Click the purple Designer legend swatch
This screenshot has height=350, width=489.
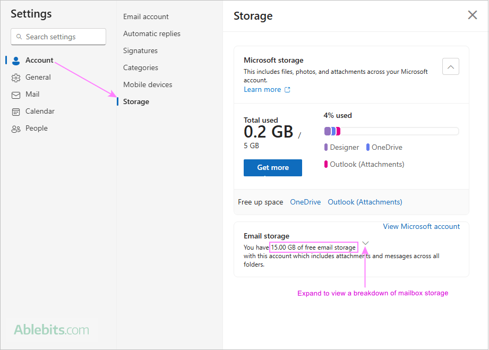coord(326,147)
